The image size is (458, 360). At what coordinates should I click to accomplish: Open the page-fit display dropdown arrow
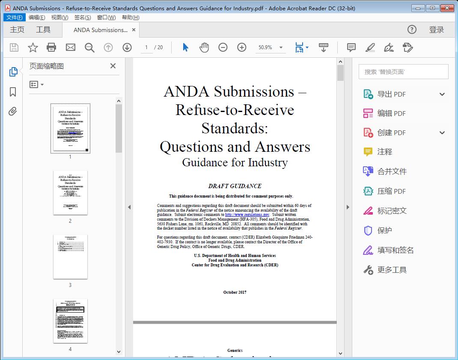[306, 47]
